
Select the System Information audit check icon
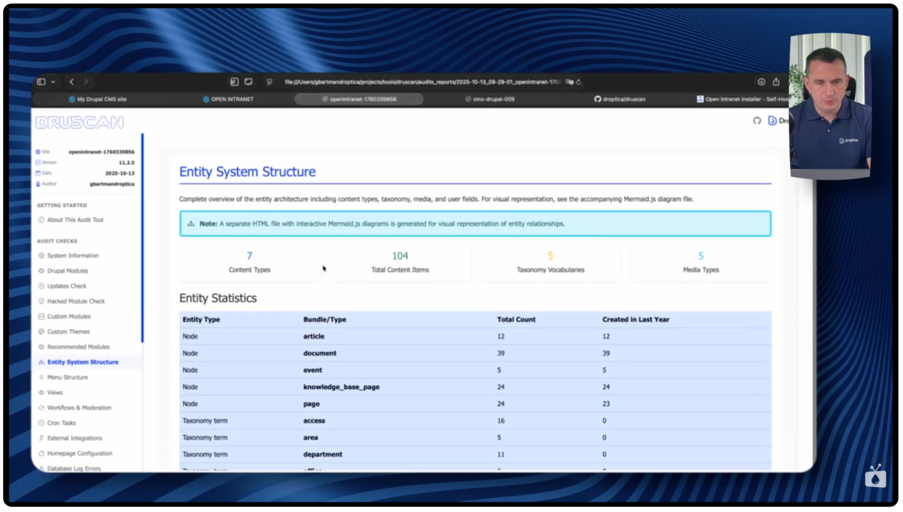click(41, 255)
